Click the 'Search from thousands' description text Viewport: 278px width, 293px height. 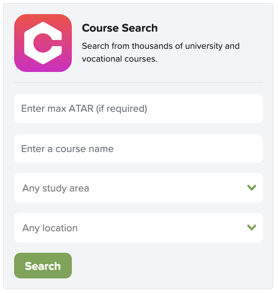pyautogui.click(x=161, y=52)
